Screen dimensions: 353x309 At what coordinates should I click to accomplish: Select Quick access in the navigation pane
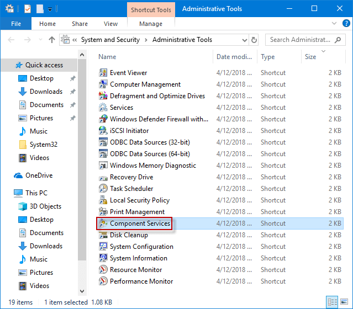coord(39,65)
